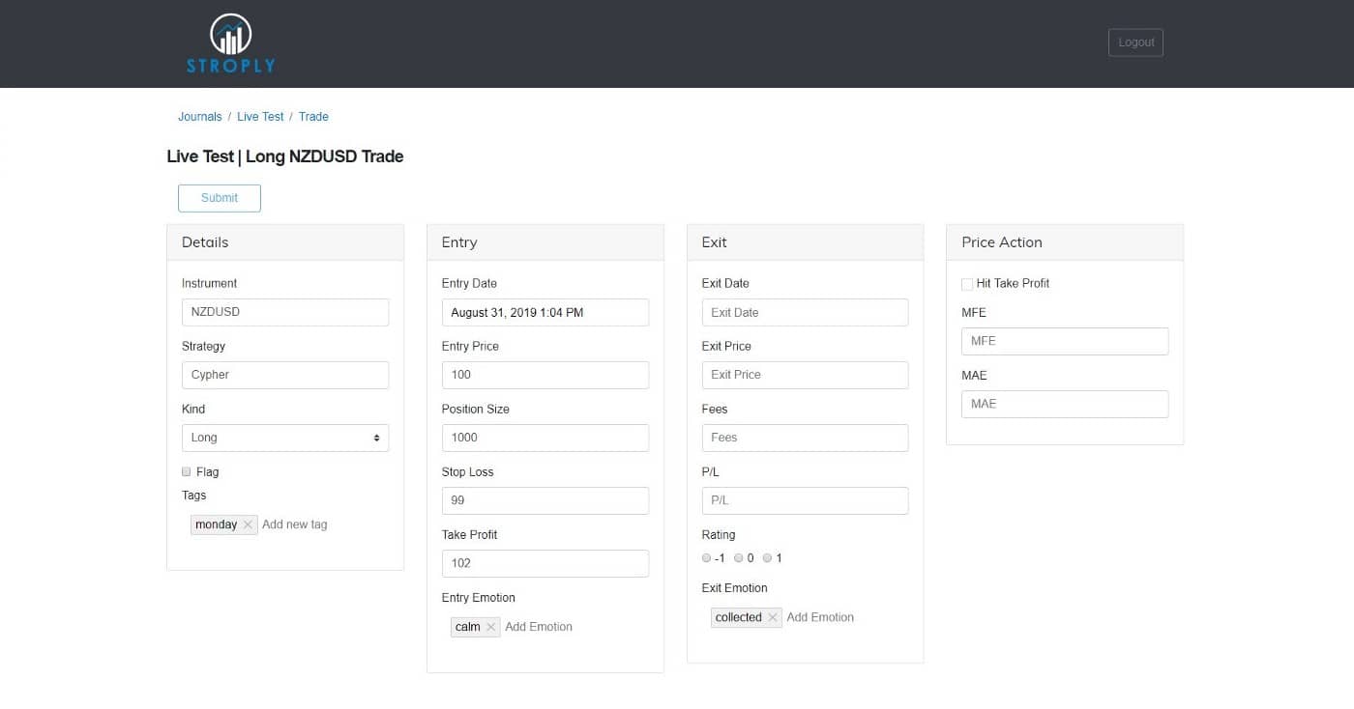Open the Kind dropdown
Screen dimensions: 1354x709
point(285,438)
